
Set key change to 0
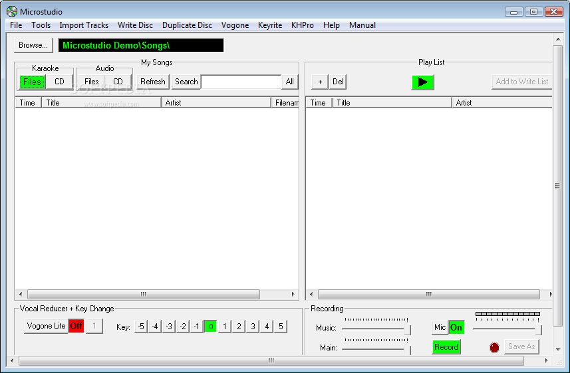click(x=211, y=327)
